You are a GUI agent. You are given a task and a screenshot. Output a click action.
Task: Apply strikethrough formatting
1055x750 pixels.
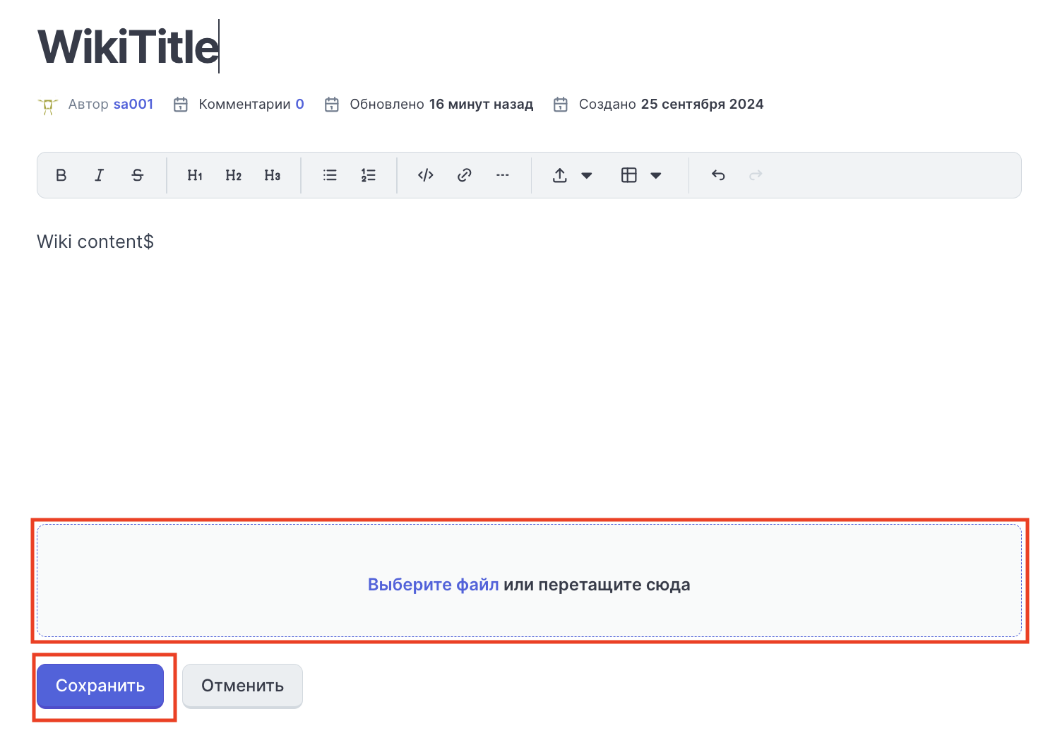pos(138,175)
